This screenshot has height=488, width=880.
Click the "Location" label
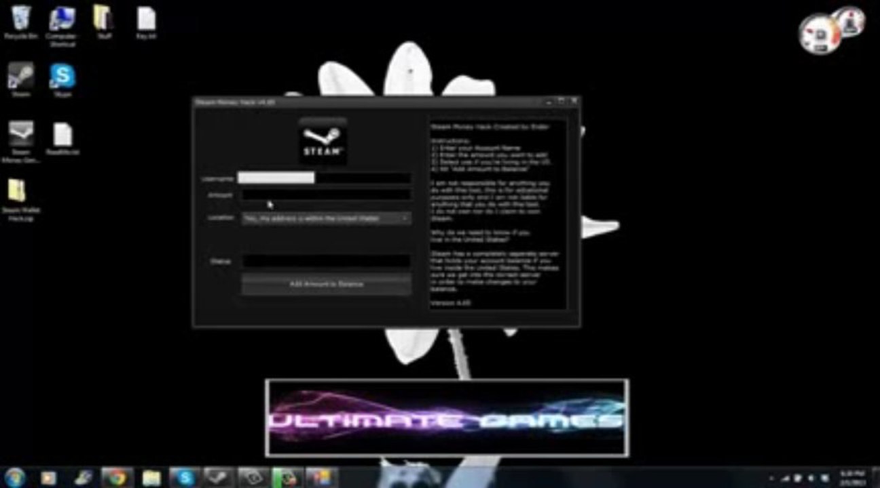tap(220, 218)
